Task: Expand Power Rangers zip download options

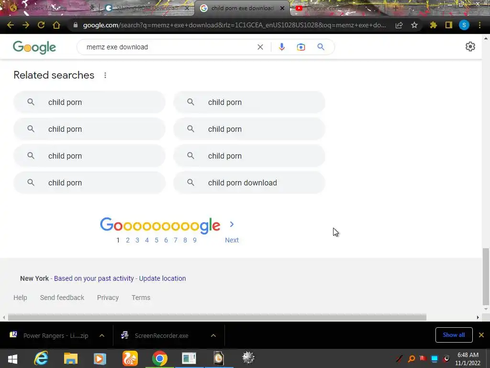Action: (102, 335)
